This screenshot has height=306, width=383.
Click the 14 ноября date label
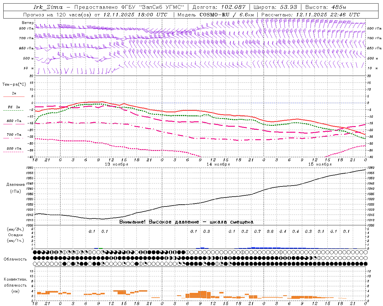click(218, 164)
